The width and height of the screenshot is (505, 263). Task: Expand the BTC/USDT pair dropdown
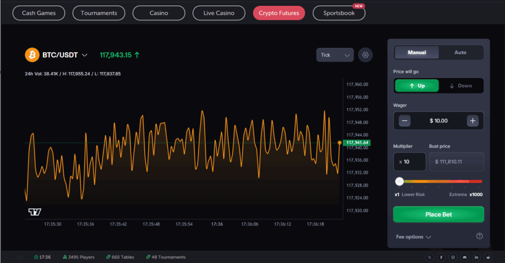84,55
